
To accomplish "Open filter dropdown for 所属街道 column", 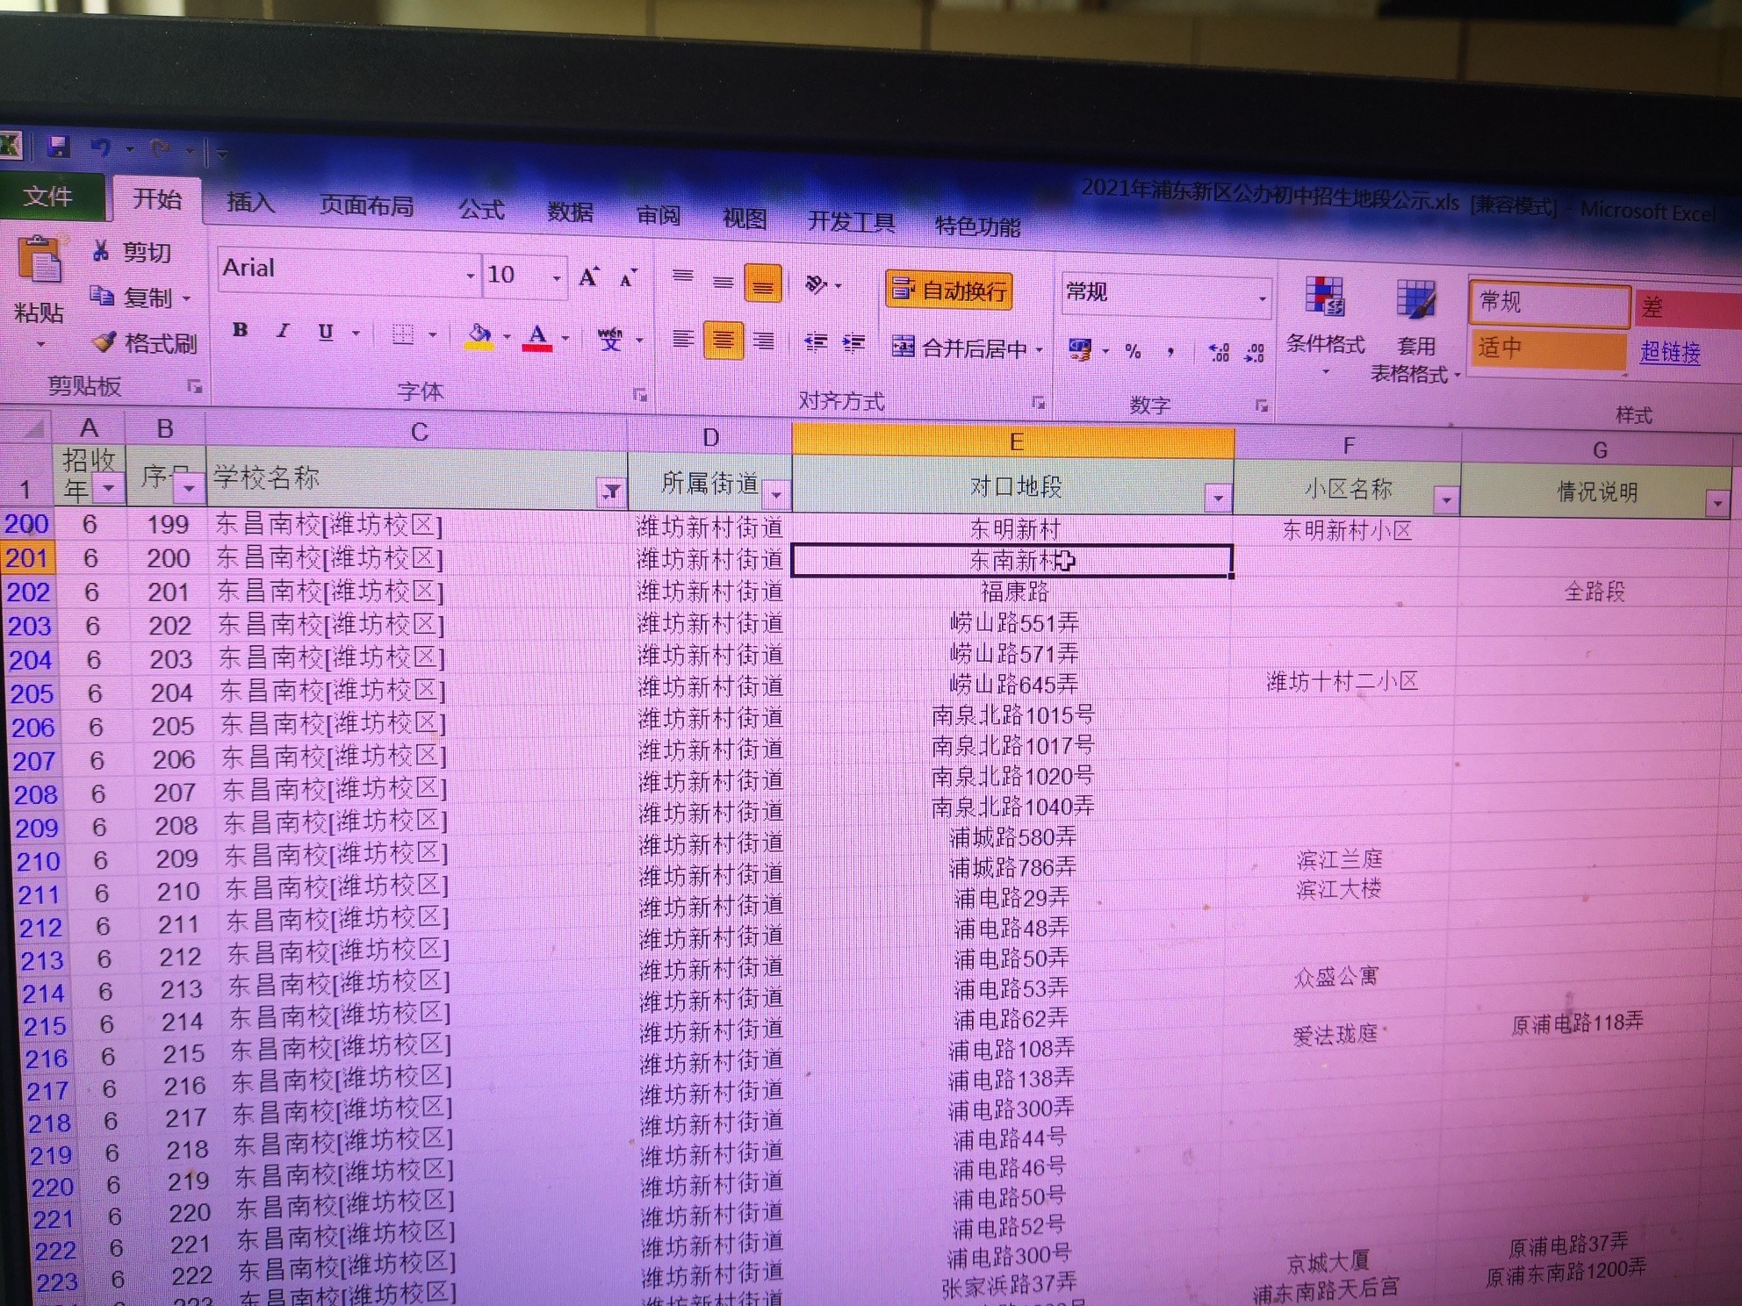I will click(x=776, y=495).
